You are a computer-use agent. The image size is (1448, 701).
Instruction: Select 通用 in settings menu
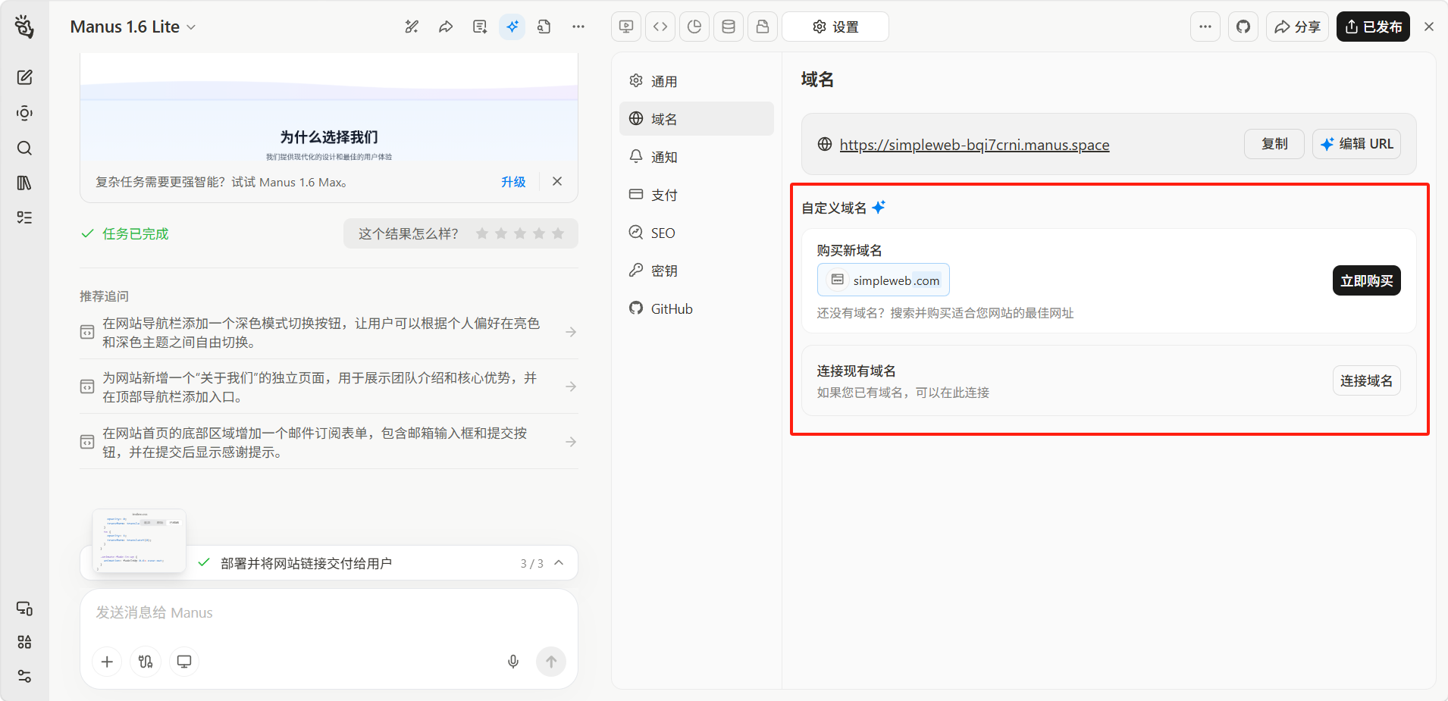pos(697,81)
